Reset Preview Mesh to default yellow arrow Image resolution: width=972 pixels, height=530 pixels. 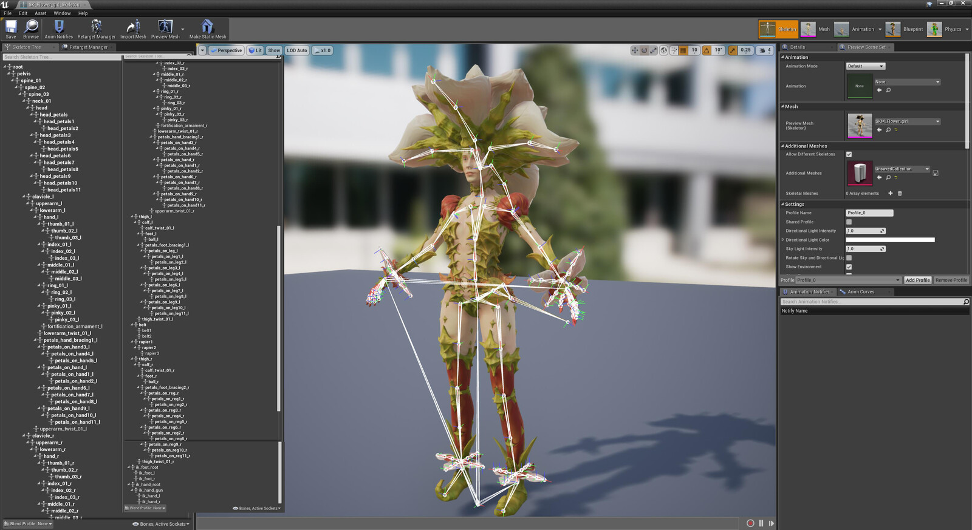896,129
